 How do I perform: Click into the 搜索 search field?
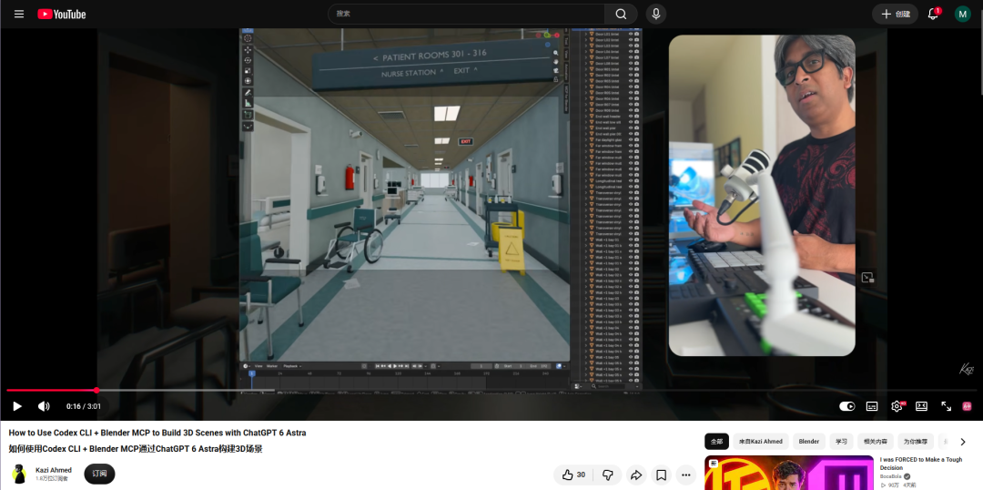pos(466,14)
